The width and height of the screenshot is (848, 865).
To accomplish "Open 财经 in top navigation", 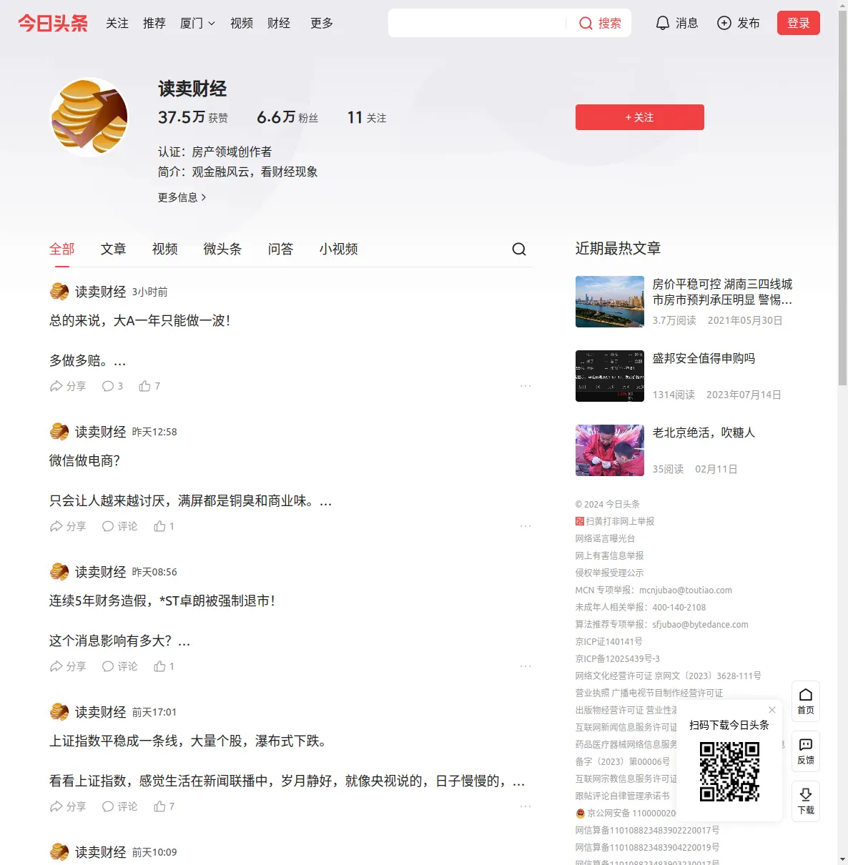I will point(279,23).
